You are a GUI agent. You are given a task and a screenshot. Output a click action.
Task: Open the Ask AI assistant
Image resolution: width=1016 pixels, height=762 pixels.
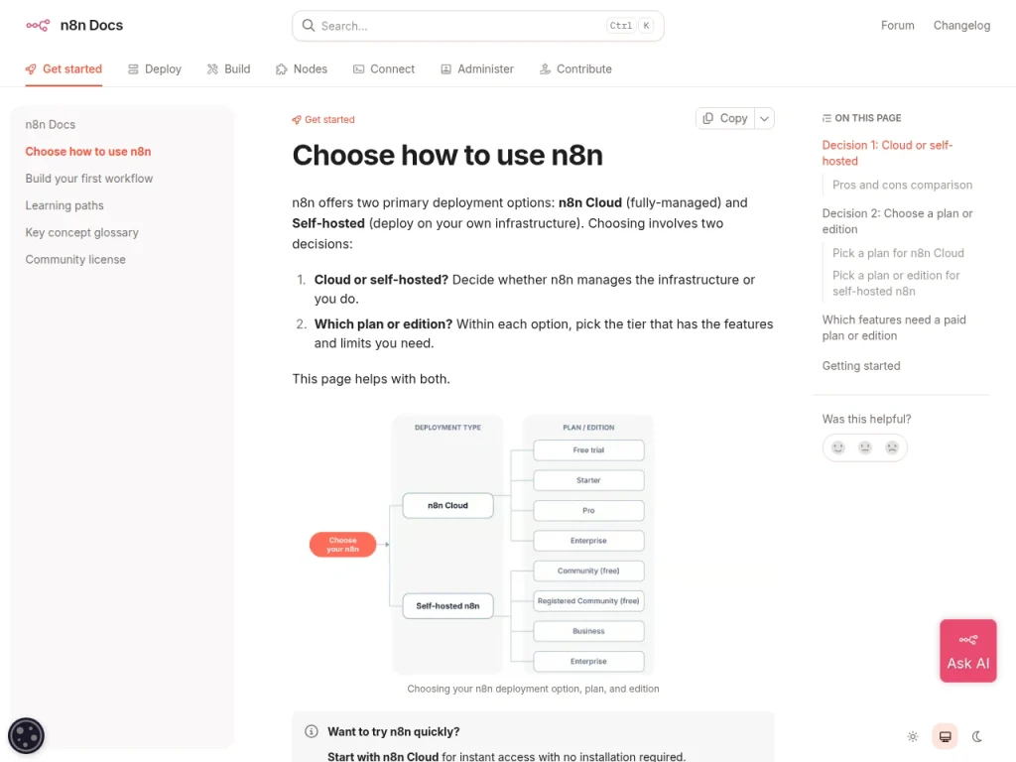[x=968, y=651]
